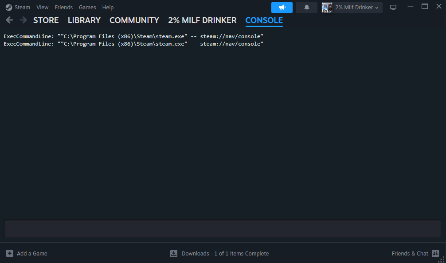Screen dimensions: 446x263
Task: Open Downloads - 1 of 1 Items Complete
Action: point(225,253)
